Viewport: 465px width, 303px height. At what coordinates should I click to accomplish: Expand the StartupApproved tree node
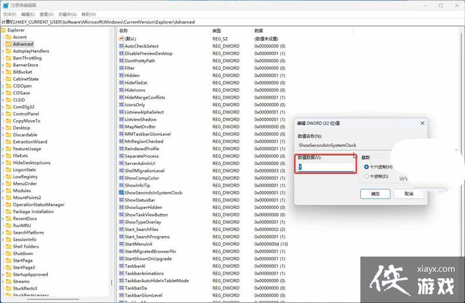click(3, 275)
